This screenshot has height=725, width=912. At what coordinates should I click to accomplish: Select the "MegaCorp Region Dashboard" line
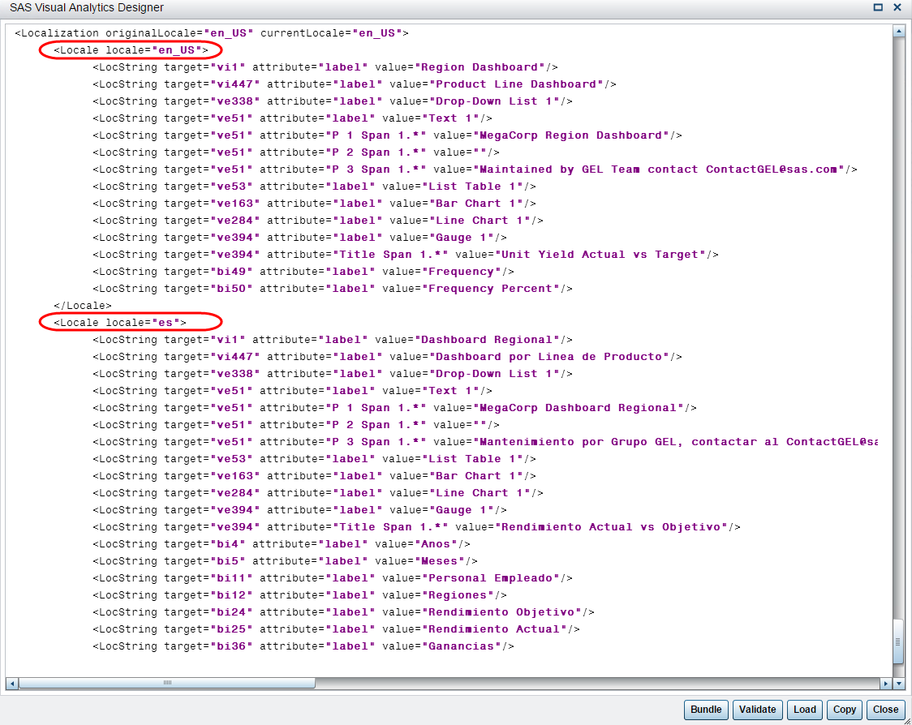pyautogui.click(x=387, y=135)
